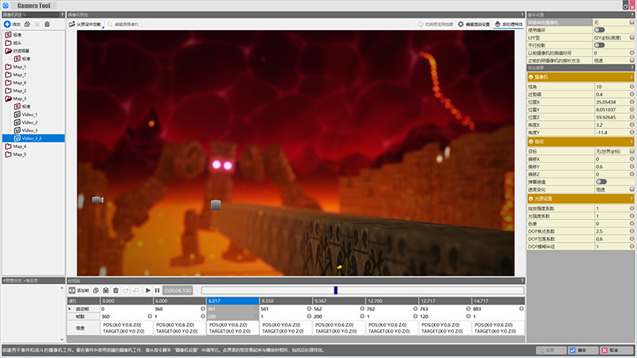Viewport: 637px width, 358px height.
Task: Switch to the 后处理特效 tab
Action: [x=508, y=25]
